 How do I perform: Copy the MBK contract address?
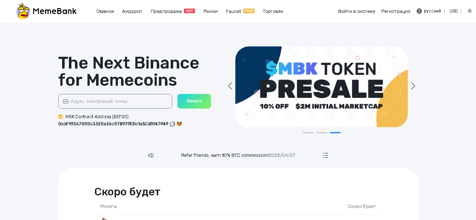172,124
